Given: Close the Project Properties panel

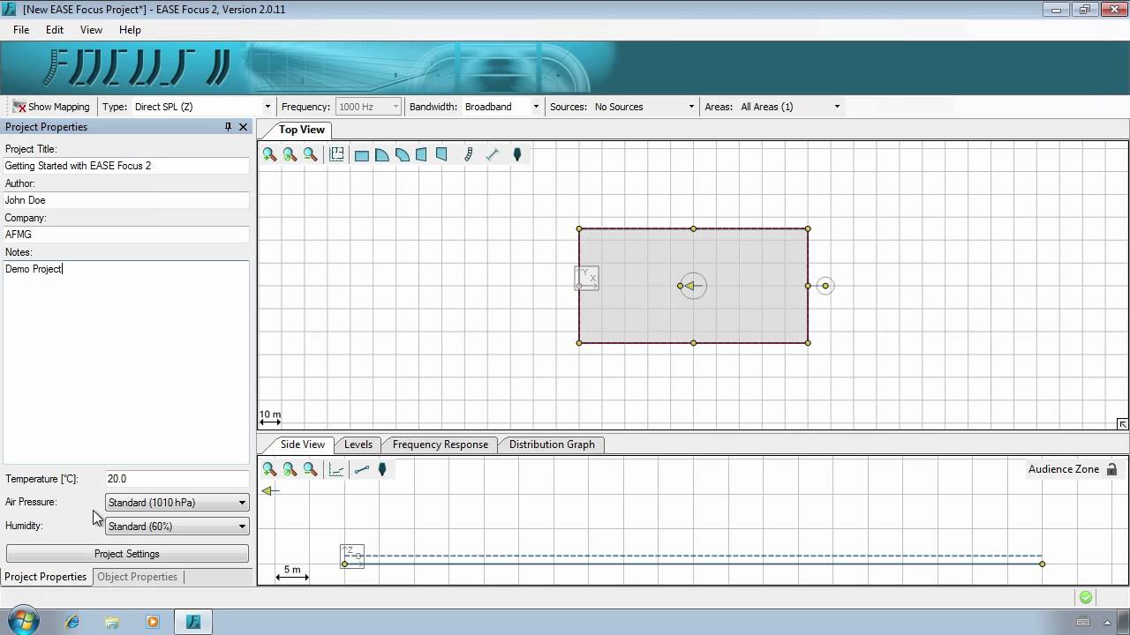Looking at the screenshot, I should click(243, 127).
